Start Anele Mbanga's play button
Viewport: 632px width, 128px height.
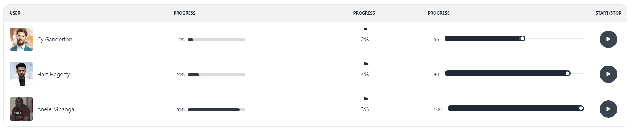pyautogui.click(x=608, y=109)
